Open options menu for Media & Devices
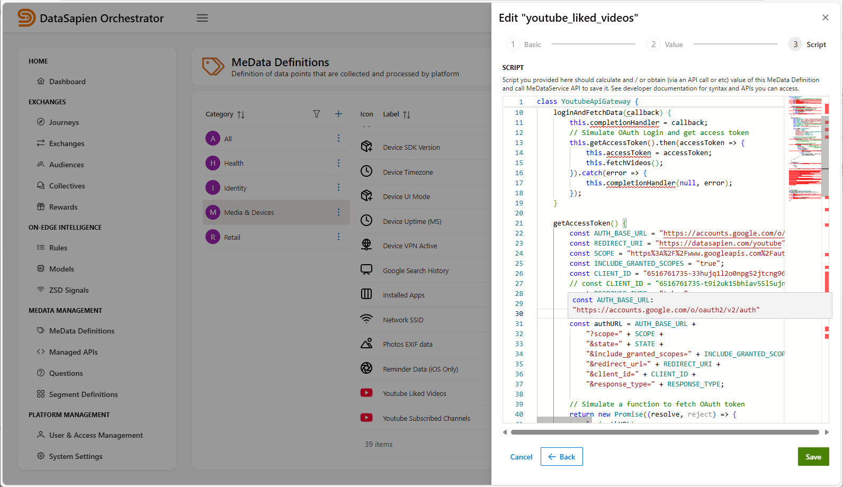 pos(338,212)
